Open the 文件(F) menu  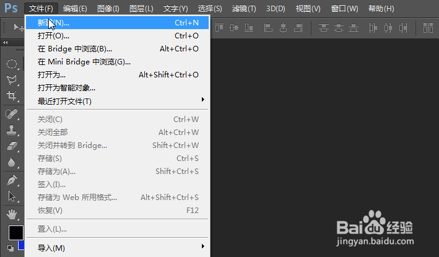tap(41, 9)
